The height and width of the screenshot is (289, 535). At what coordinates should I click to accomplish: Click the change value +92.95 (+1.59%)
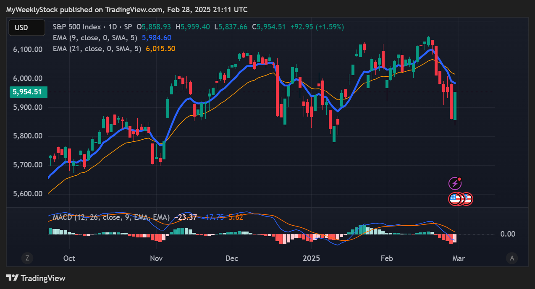coord(317,26)
